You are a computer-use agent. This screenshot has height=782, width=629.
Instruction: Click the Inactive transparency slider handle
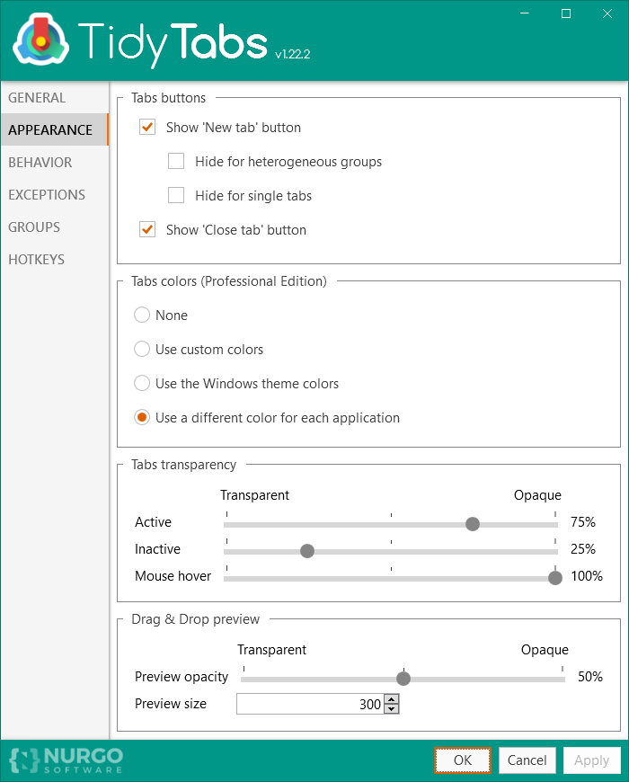pyautogui.click(x=307, y=551)
